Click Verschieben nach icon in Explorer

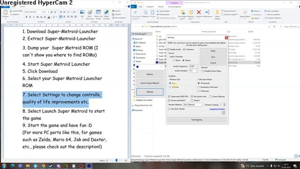183,13
